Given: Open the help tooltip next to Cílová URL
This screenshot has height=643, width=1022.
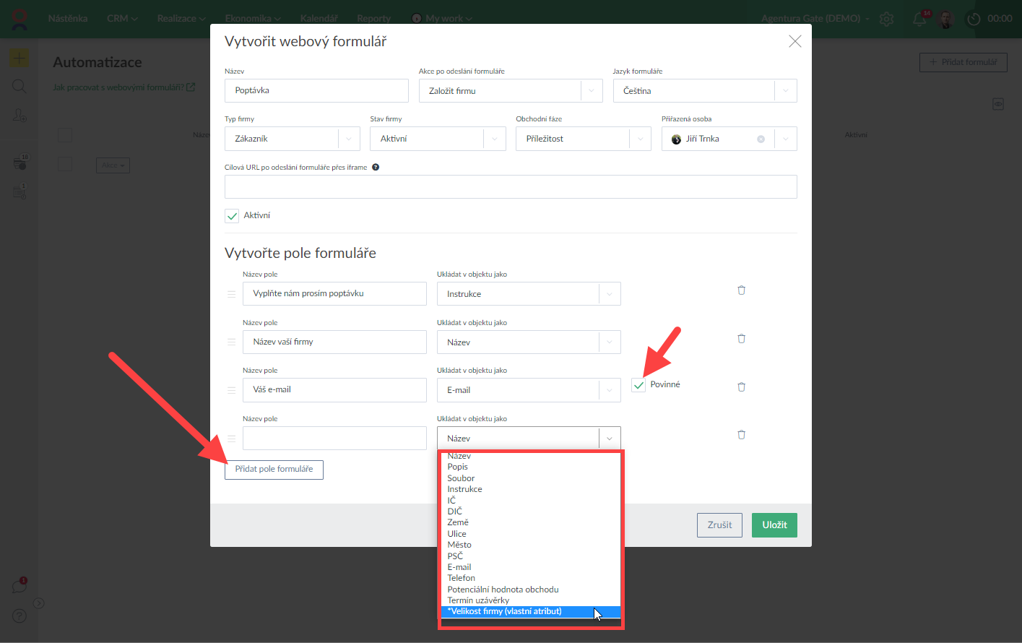Looking at the screenshot, I should [x=376, y=168].
